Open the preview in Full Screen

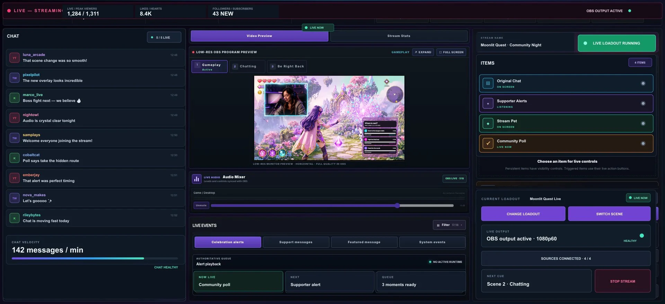(x=451, y=52)
